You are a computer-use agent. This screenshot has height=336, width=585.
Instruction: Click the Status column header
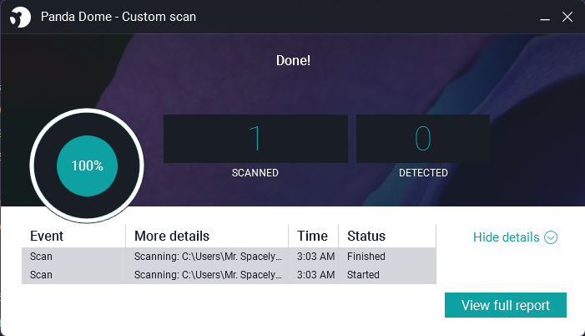[366, 236]
